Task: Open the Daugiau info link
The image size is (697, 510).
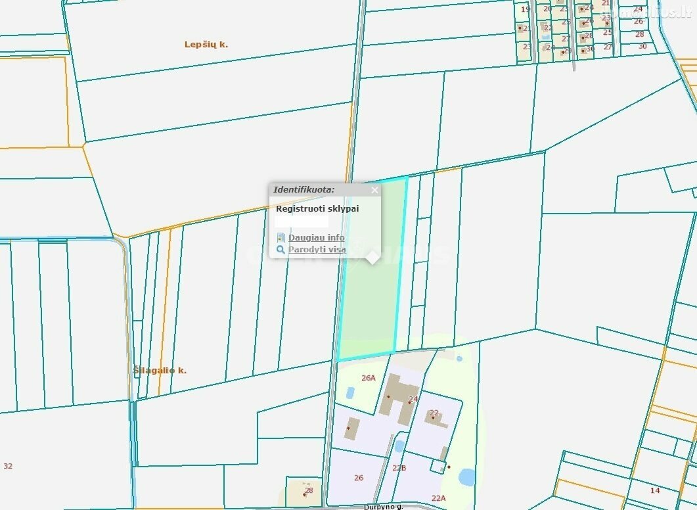Action: [316, 238]
